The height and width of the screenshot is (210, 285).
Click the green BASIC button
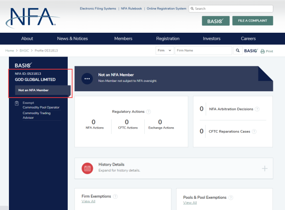[x=215, y=21]
